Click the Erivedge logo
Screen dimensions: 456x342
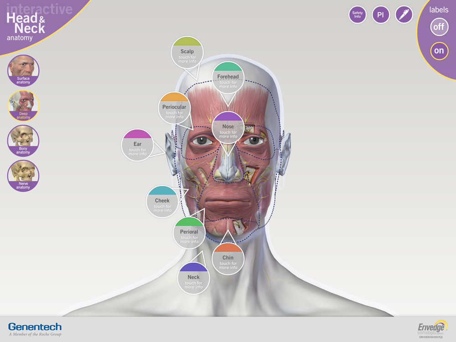click(432, 329)
